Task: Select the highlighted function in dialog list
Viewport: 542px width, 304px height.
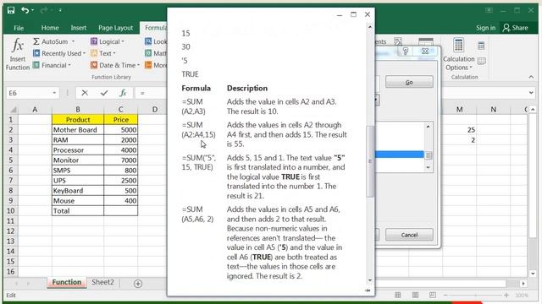Action: click(399, 155)
